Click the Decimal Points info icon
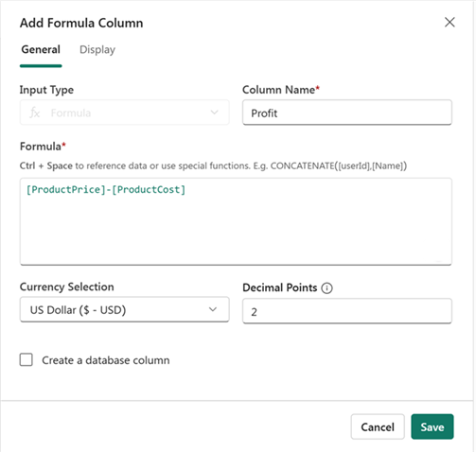Screen dimensions: 476x452 326,288
